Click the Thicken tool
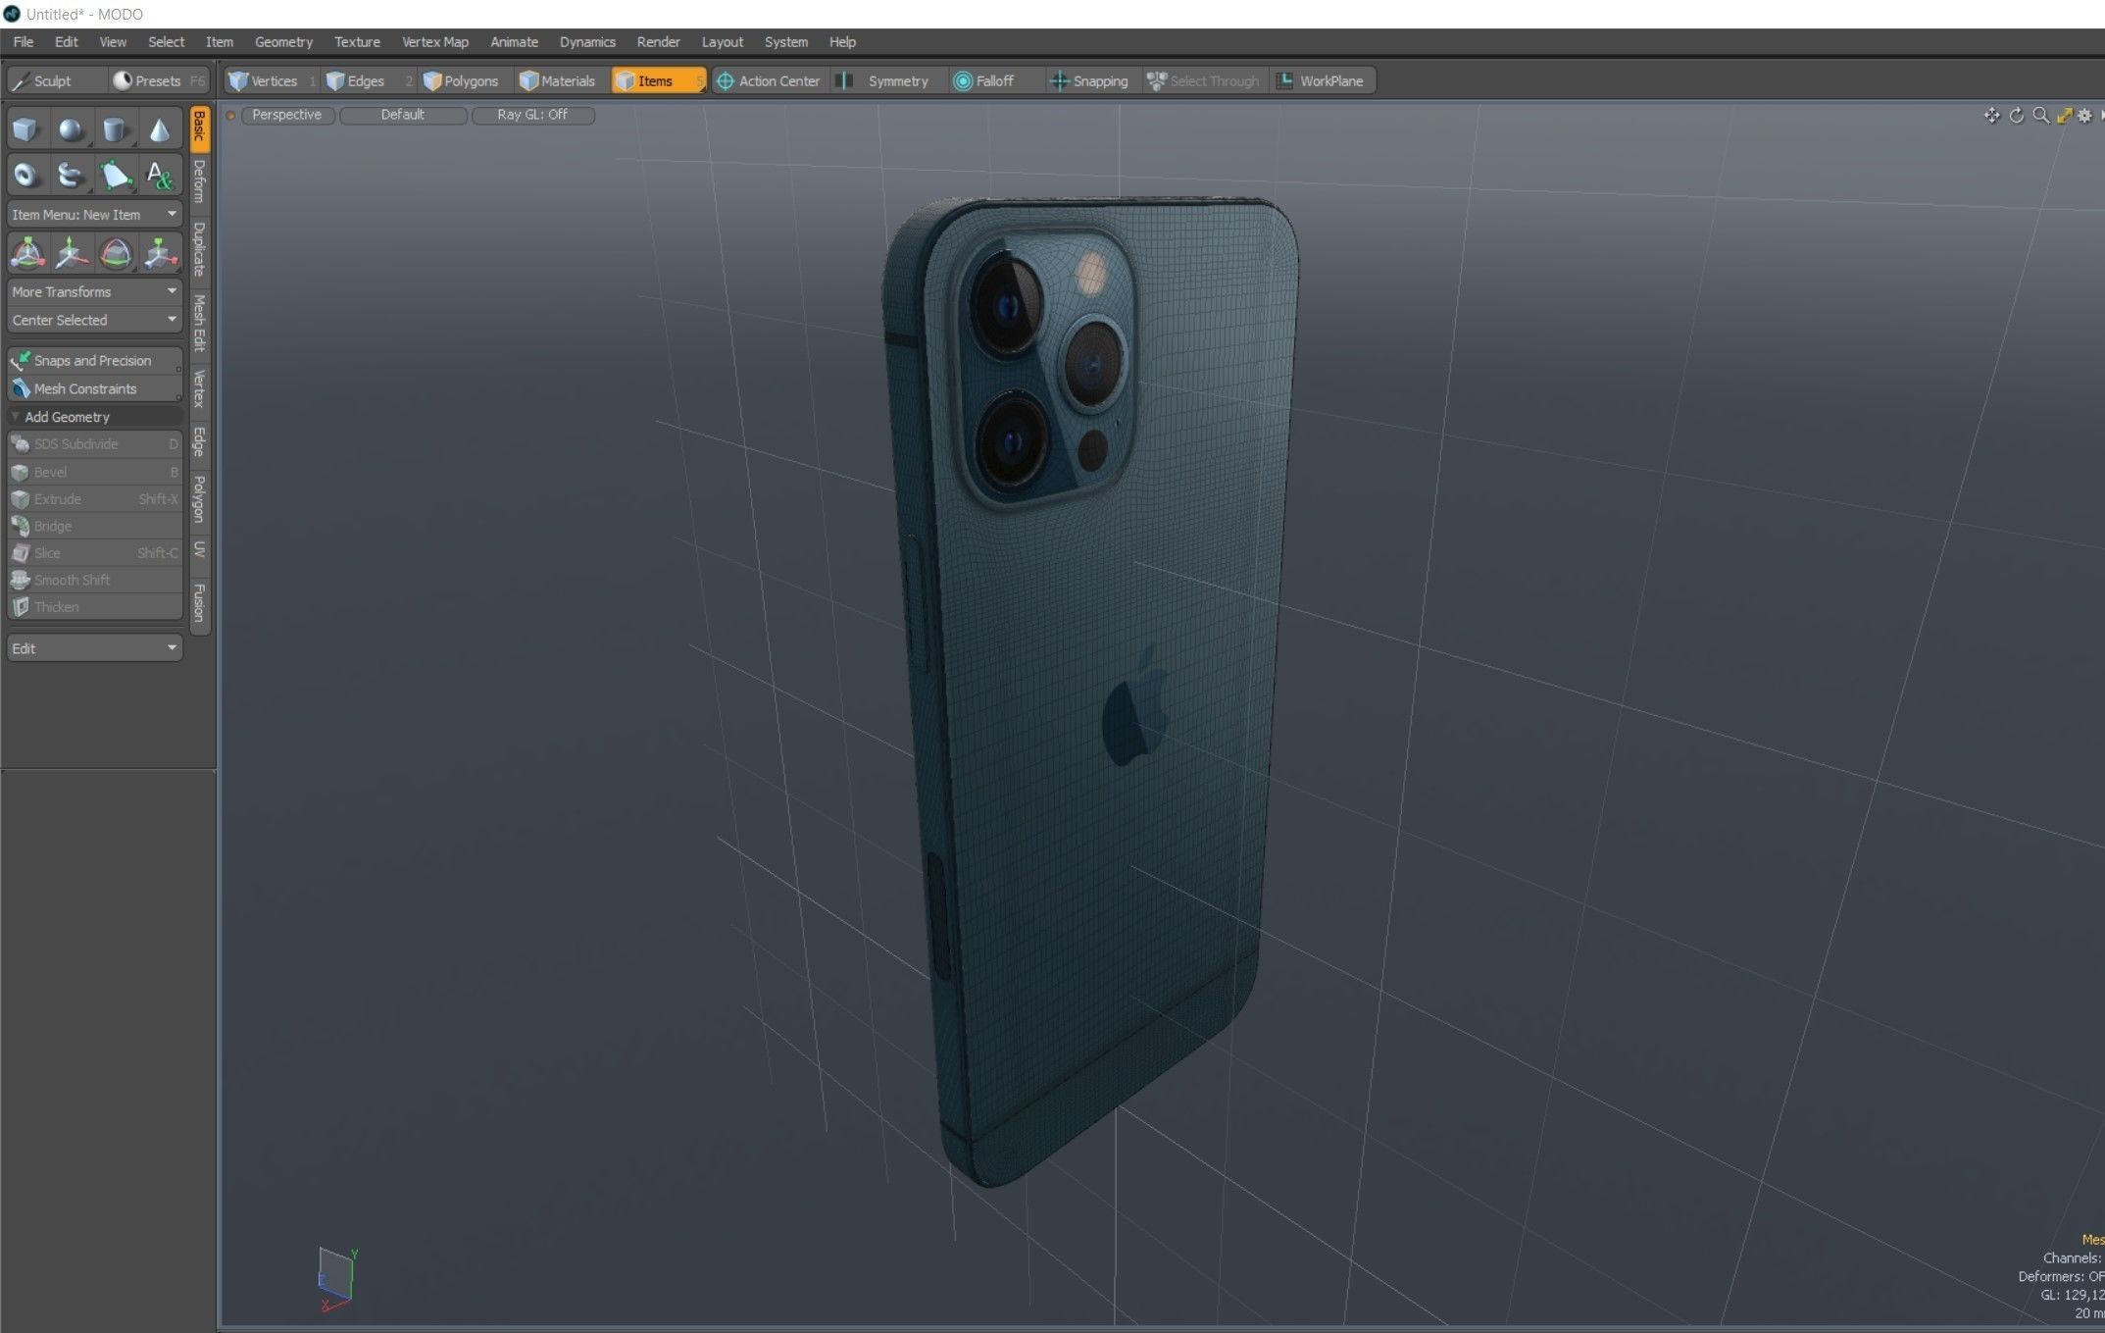Image resolution: width=2105 pixels, height=1333 pixels. click(x=94, y=607)
